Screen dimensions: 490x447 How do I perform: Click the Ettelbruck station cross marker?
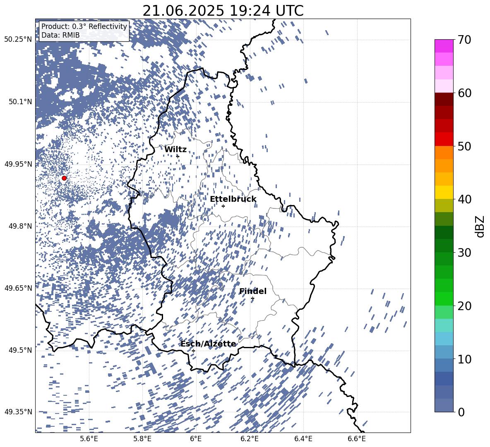(223, 206)
